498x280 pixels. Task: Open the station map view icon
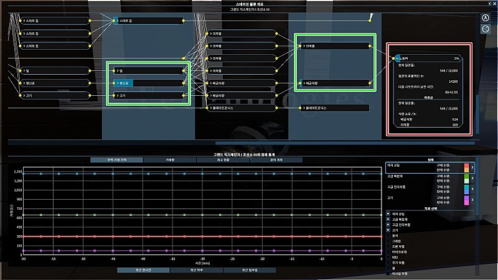(x=486, y=18)
